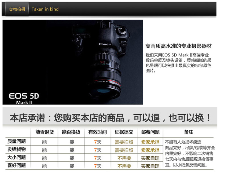Select the '发错货物' row label
The image size is (229, 172).
[16, 149]
